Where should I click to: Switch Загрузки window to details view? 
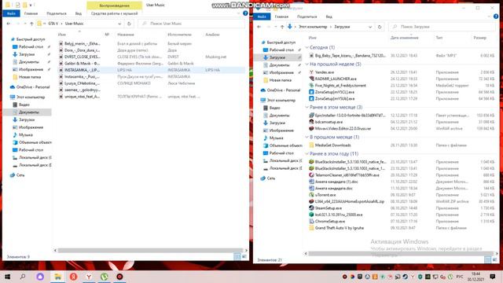pos(488,259)
